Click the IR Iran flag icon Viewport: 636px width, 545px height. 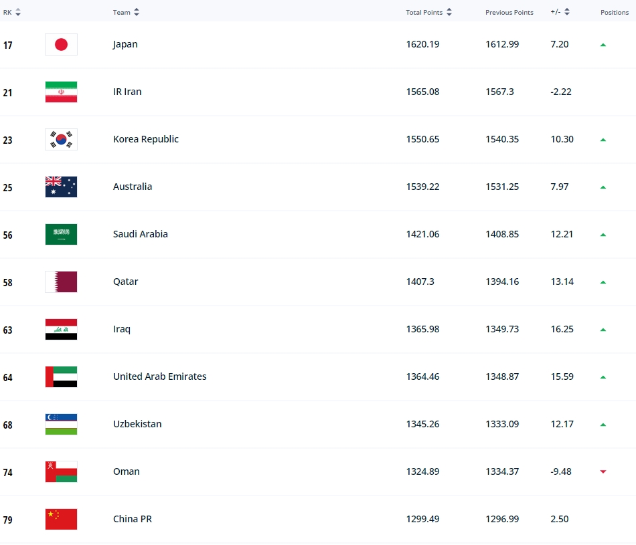(61, 92)
